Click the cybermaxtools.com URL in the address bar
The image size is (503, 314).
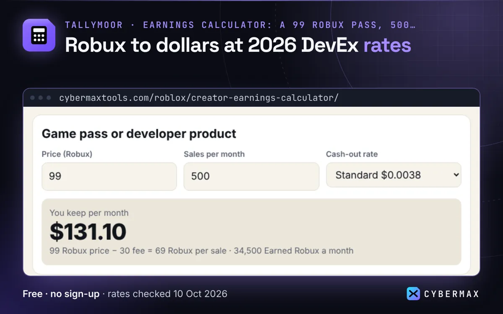199,98
